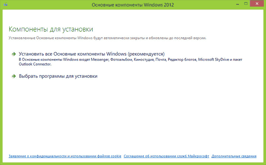Choose 'Установить все Основные компоненты Windows (рекомендуется)'
The height and width of the screenshot is (165, 266).
[92, 54]
